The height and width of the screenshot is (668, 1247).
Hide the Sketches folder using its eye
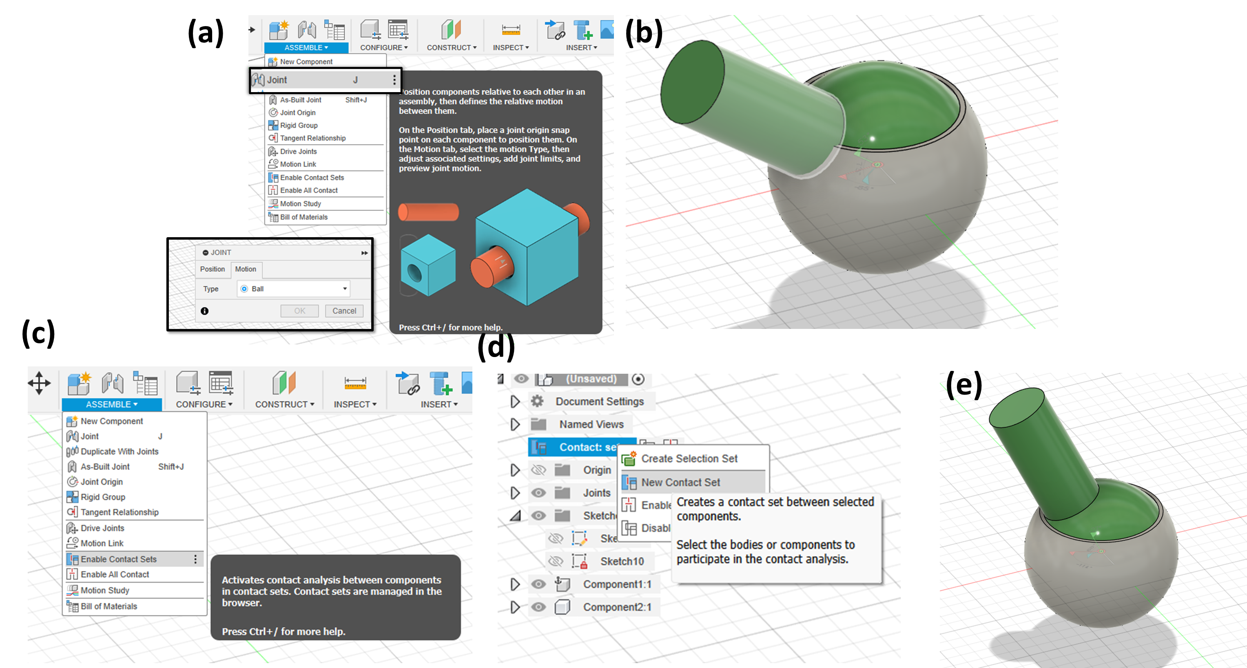coord(539,515)
